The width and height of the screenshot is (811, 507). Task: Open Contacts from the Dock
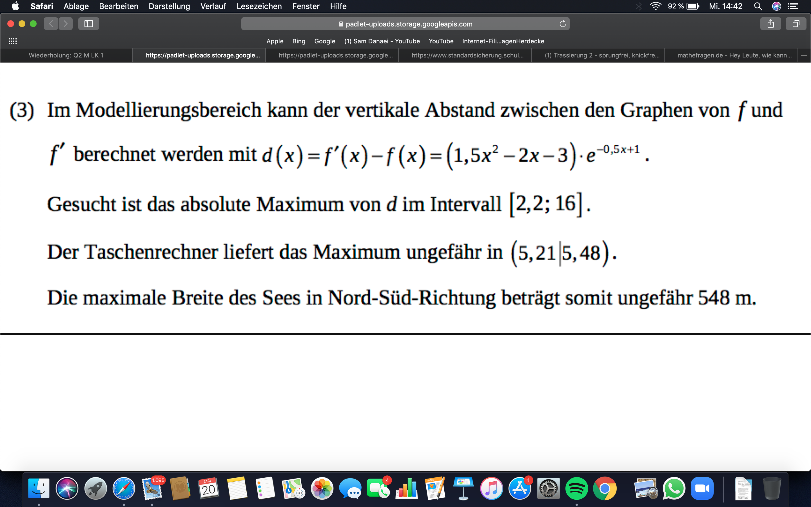(180, 488)
